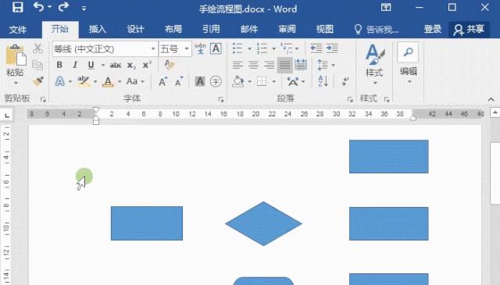Click the 共享 (Share) button
Viewport: 500px width, 285px height.
[469, 30]
